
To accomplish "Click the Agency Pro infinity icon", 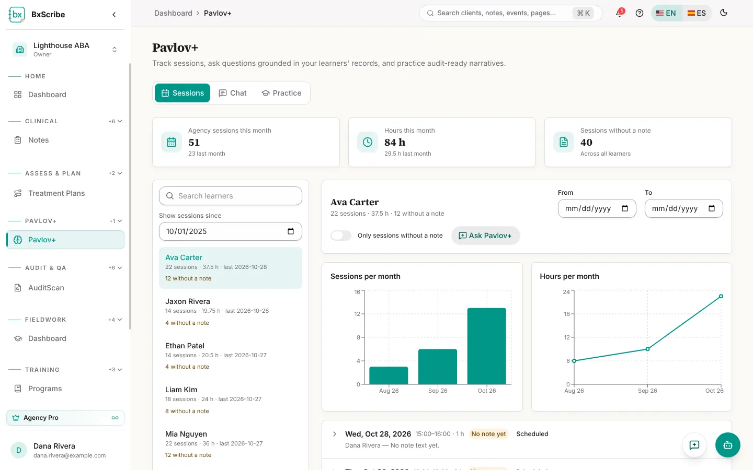I will pyautogui.click(x=115, y=418).
